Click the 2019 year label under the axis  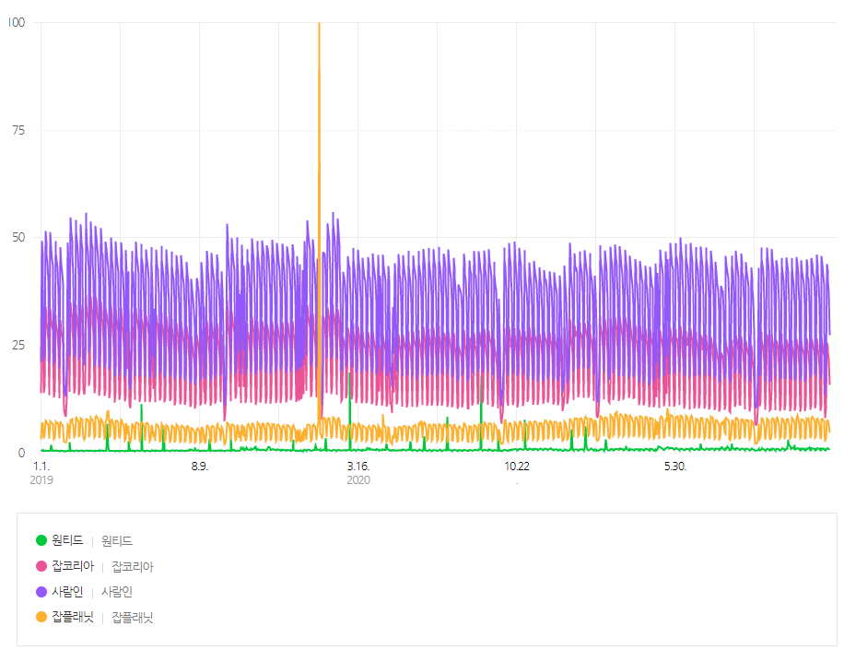(x=41, y=480)
